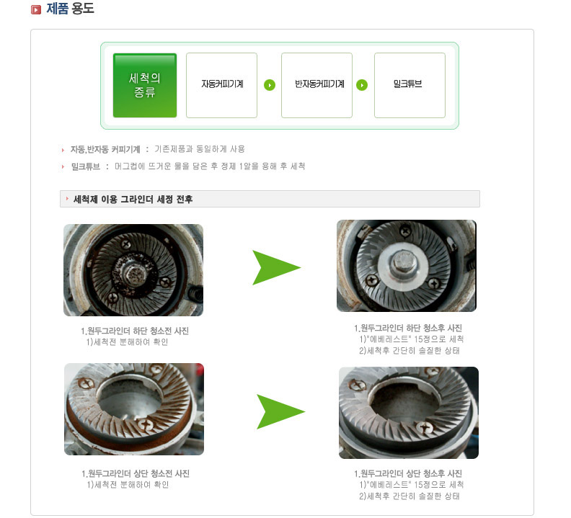Select the 반자동커피기계 box

coord(317,85)
